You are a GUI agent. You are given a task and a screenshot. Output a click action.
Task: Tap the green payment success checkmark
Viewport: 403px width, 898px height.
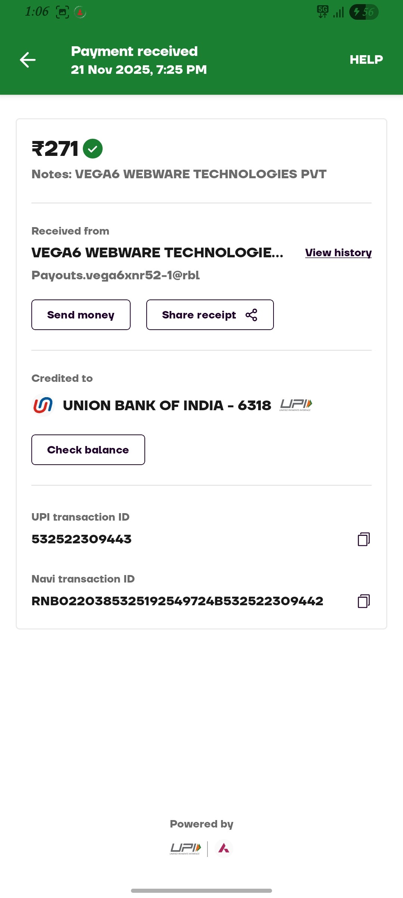pyautogui.click(x=93, y=149)
